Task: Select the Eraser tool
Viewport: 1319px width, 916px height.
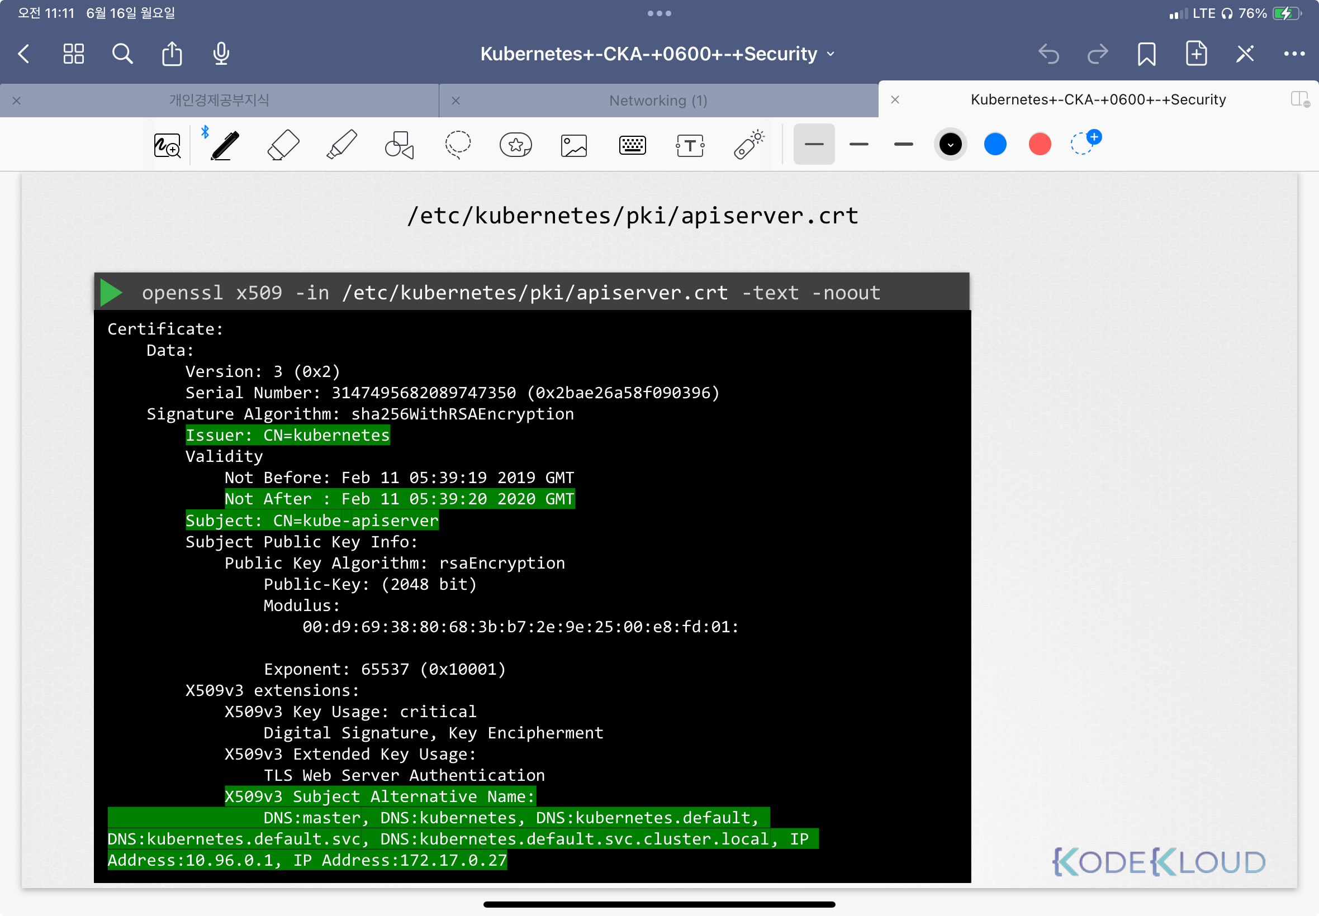Action: [x=283, y=145]
